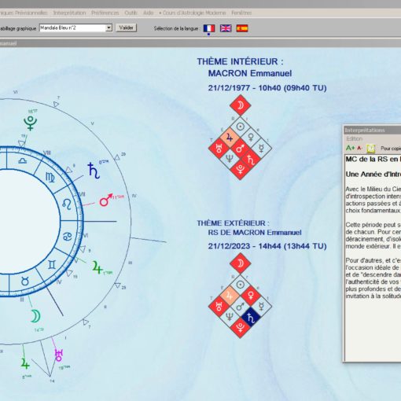Viewport: 401px width, 401px height.
Task: Select the French flag language icon
Action: 209,28
